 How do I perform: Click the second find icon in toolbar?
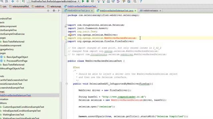[x=7, y=1]
